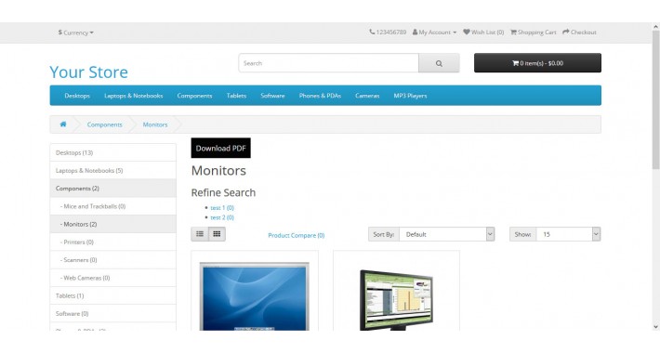Switch to list view layout
Viewport: 660px width, 353px height.
tap(200, 234)
